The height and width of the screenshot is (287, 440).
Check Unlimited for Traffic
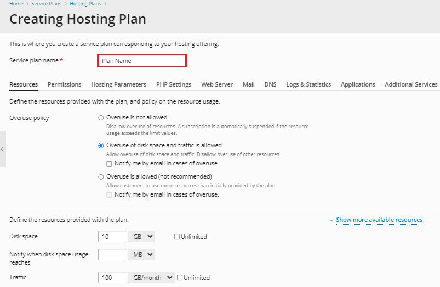coord(180,278)
